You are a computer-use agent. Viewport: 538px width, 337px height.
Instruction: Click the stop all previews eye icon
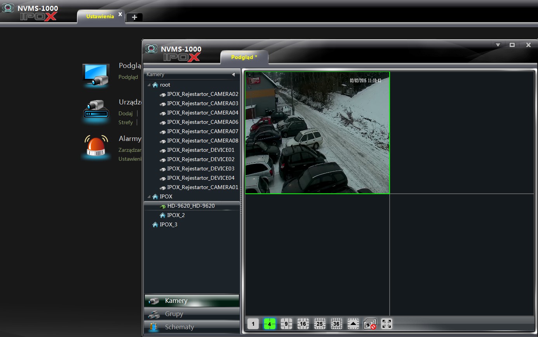(370, 324)
